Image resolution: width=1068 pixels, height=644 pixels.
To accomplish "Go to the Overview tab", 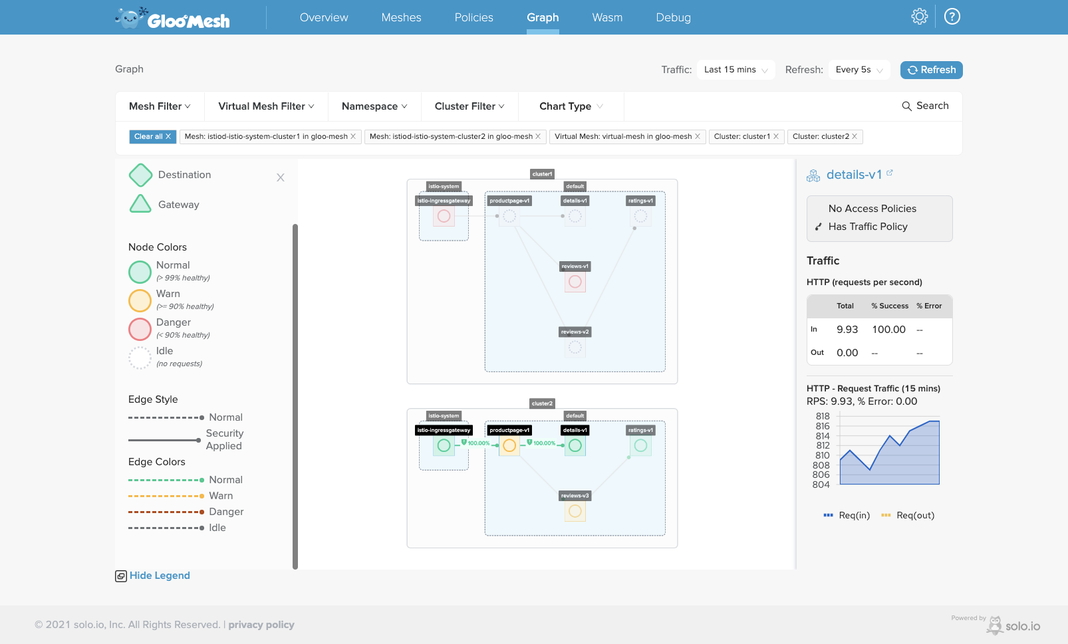I will point(324,17).
